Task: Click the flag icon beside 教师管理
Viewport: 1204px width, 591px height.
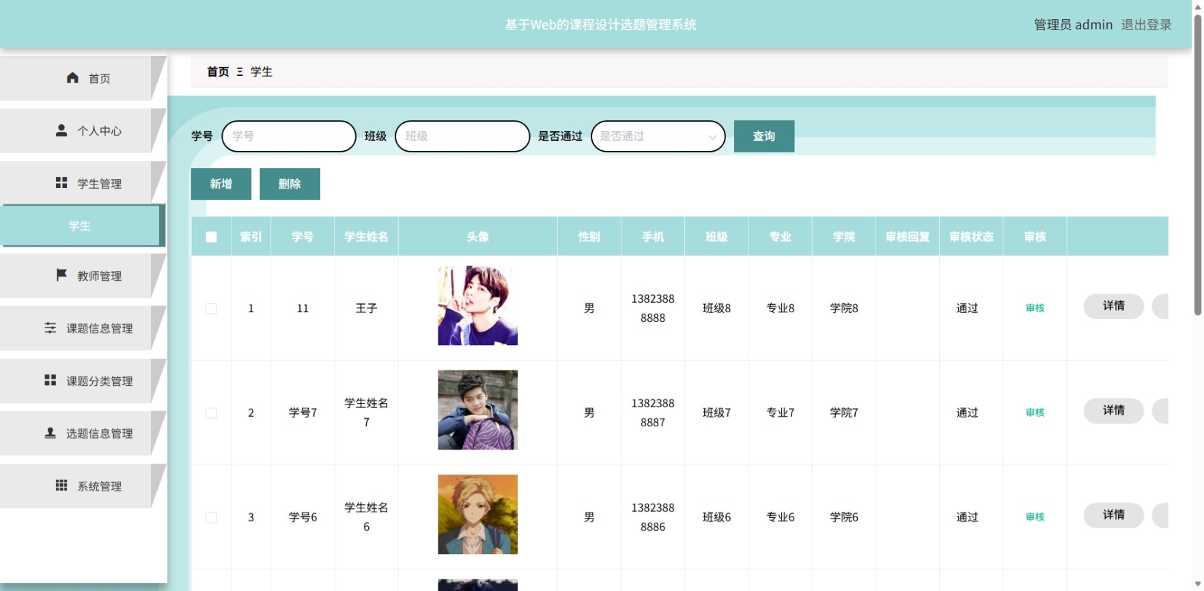Action: point(61,275)
